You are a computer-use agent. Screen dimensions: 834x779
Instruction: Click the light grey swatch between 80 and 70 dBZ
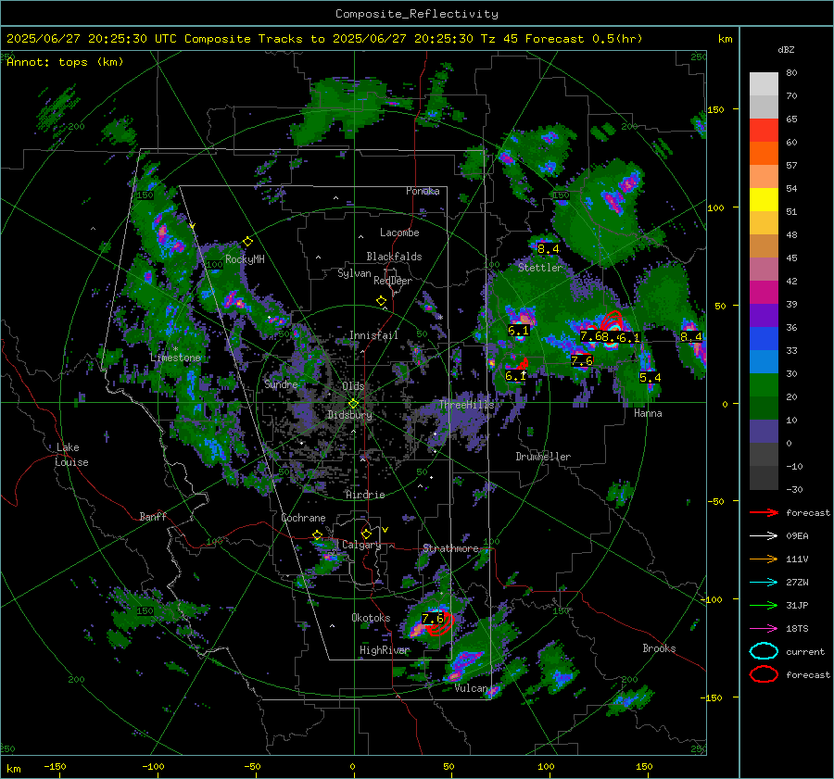coord(764,84)
